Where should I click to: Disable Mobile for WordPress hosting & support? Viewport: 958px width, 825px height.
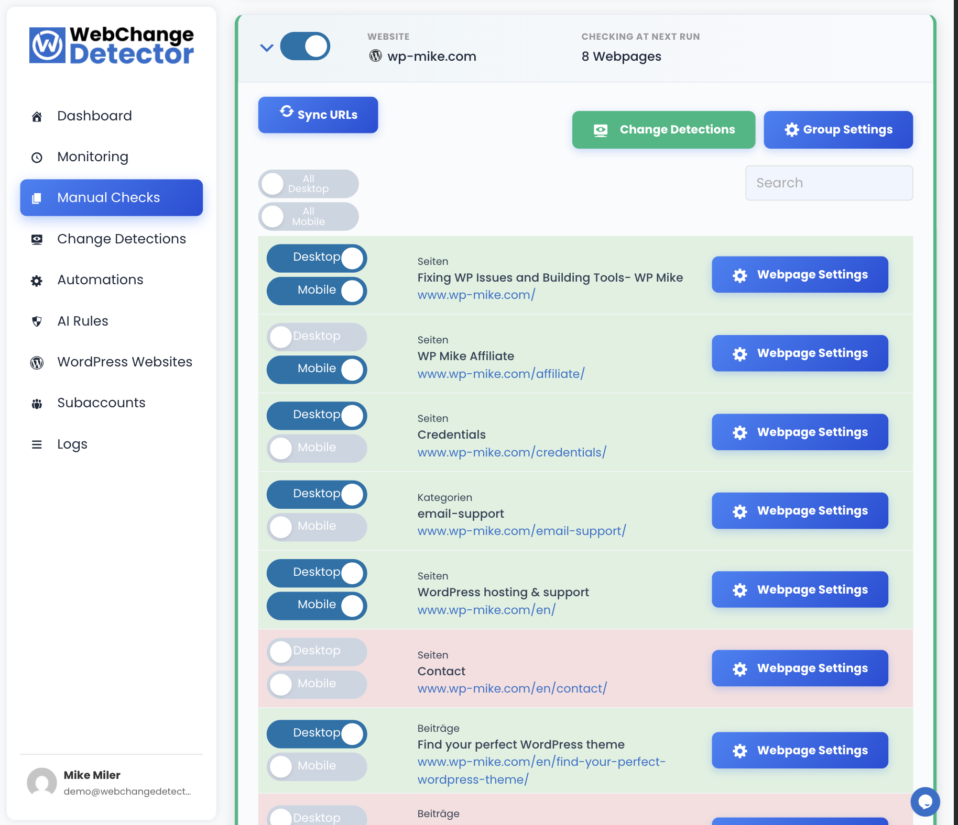click(317, 606)
